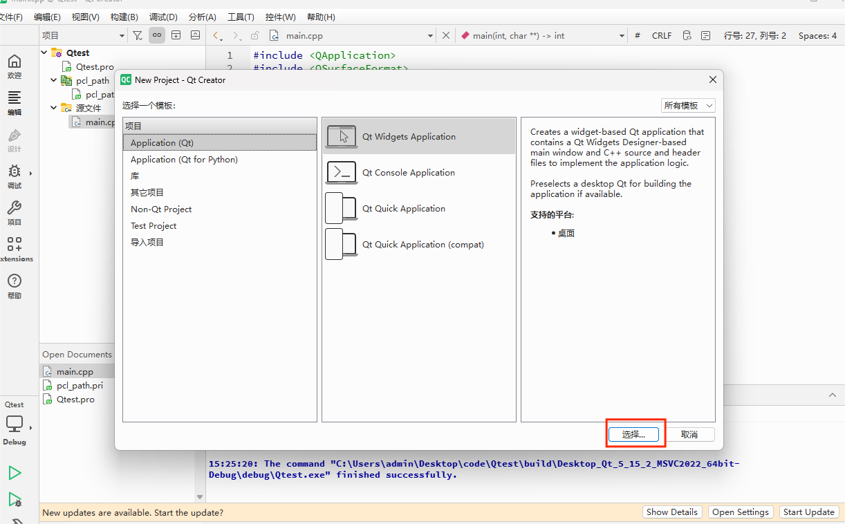Open the 控件(W) menu
The width and height of the screenshot is (845, 524).
(280, 17)
